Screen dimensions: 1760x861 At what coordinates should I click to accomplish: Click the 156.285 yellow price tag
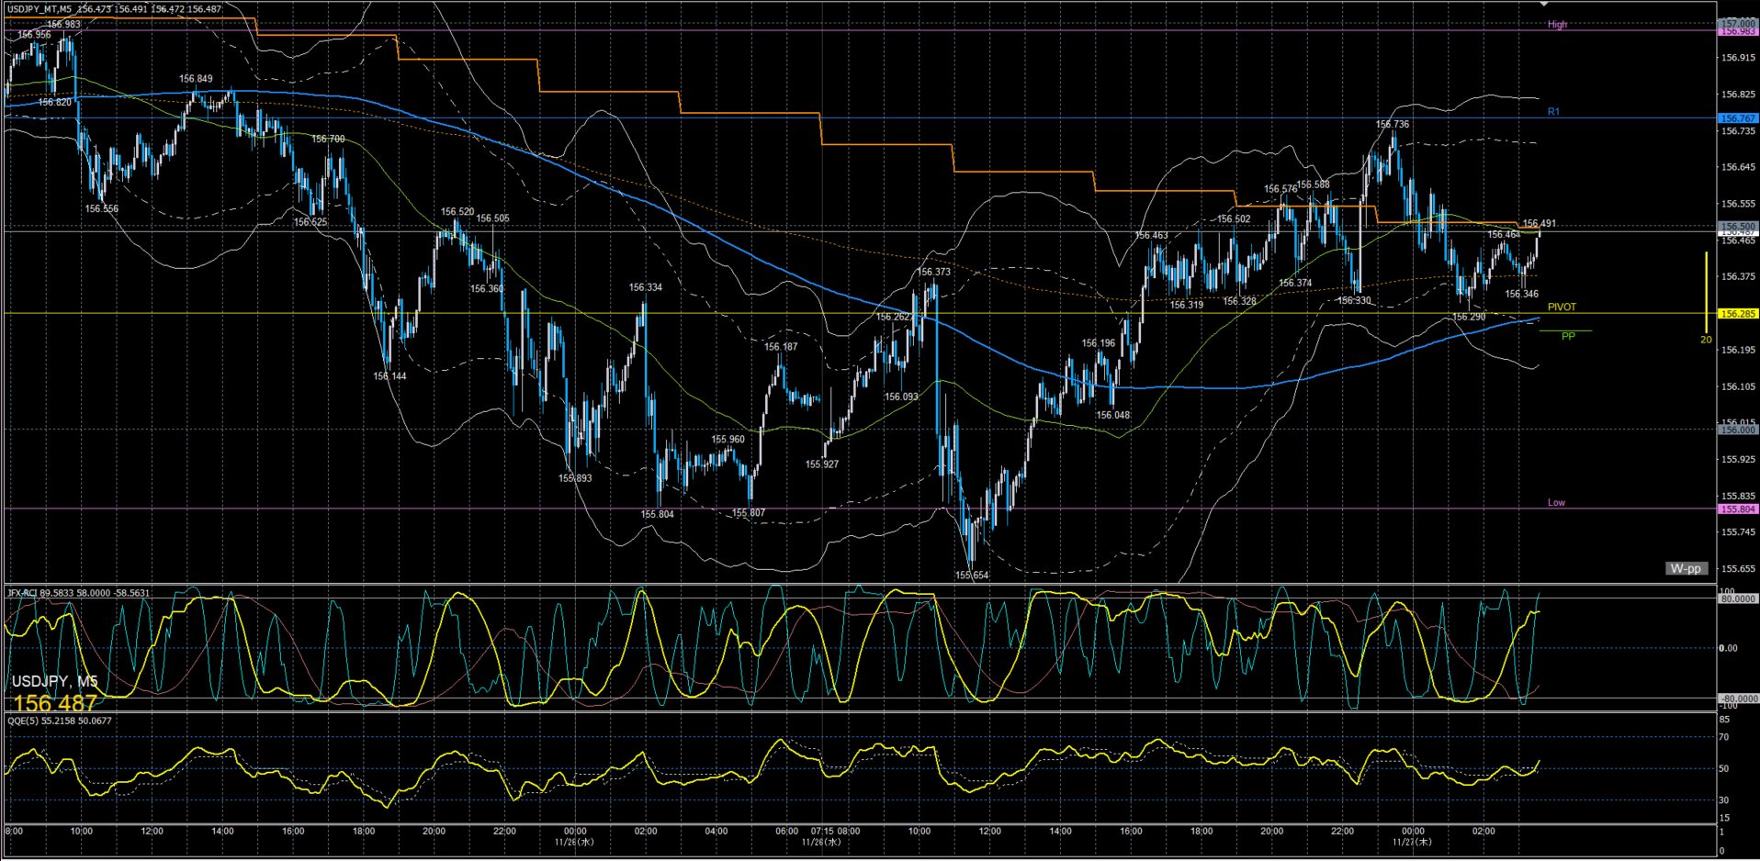[x=1737, y=314]
